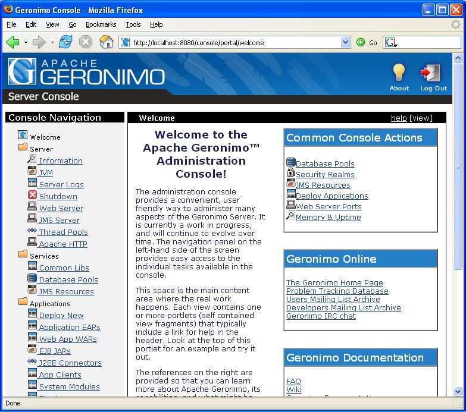Click the green Go button icon

361,42
